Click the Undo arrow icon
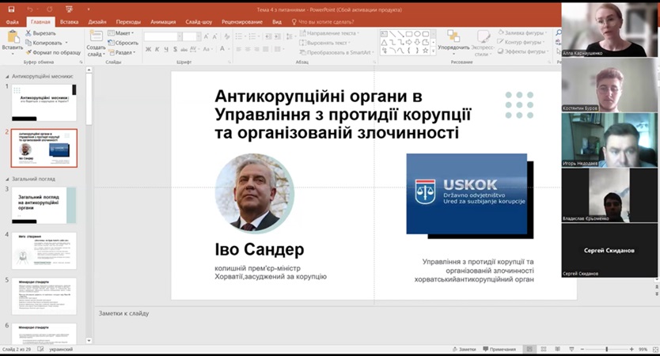This screenshot has width=660, height=356. pyautogui.click(x=30, y=9)
